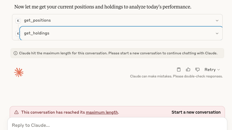Click the info icon in the gray notice
Viewport: 232px width, 130px height.
tap(16, 53)
